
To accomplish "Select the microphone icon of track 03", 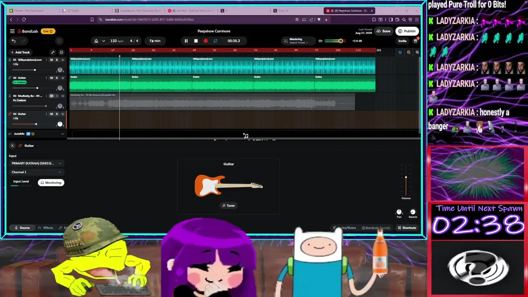I will pyautogui.click(x=10, y=96).
